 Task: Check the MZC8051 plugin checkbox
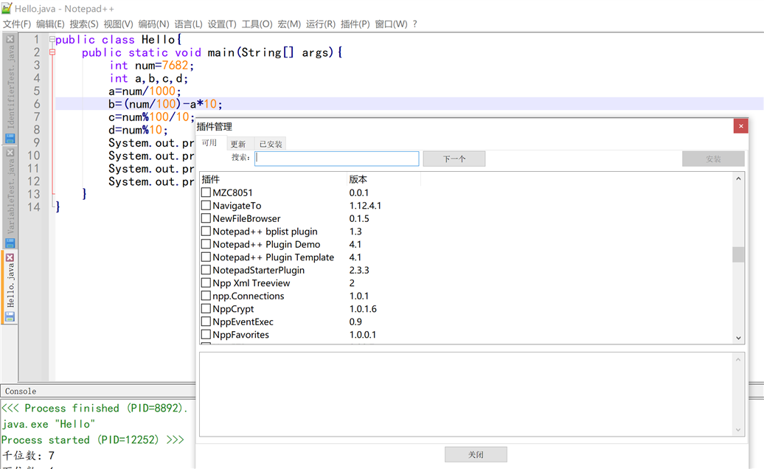206,192
